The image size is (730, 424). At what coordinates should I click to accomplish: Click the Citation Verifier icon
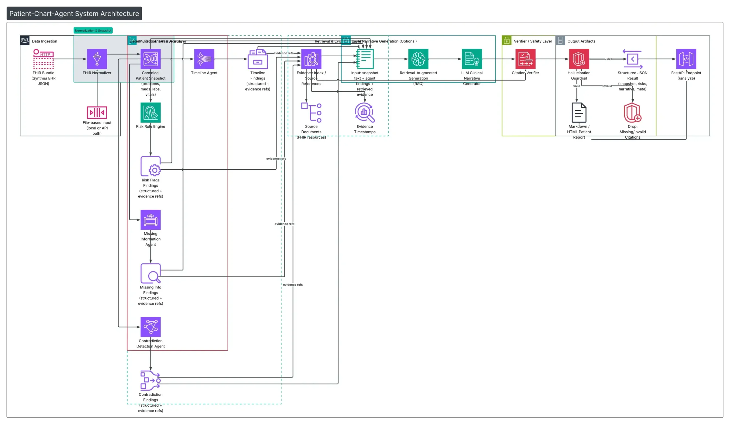[525, 59]
